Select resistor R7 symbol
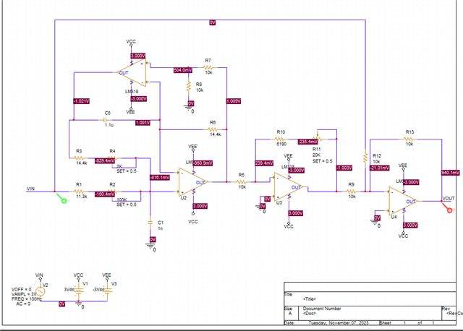The height and width of the screenshot is (331, 463). pyautogui.click(x=208, y=67)
